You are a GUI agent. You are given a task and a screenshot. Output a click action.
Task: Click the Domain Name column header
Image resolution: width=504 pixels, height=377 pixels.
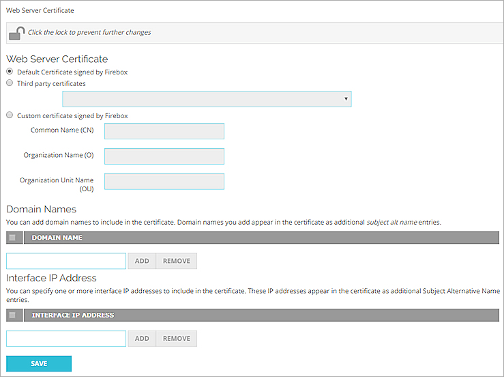pyautogui.click(x=57, y=238)
